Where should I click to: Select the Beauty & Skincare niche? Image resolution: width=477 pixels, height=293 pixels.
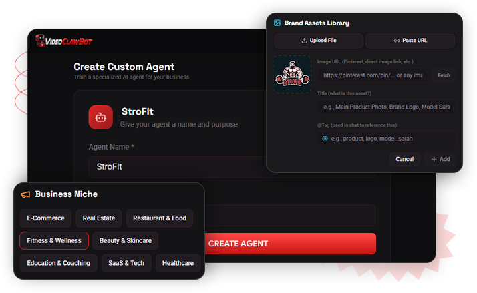(126, 241)
